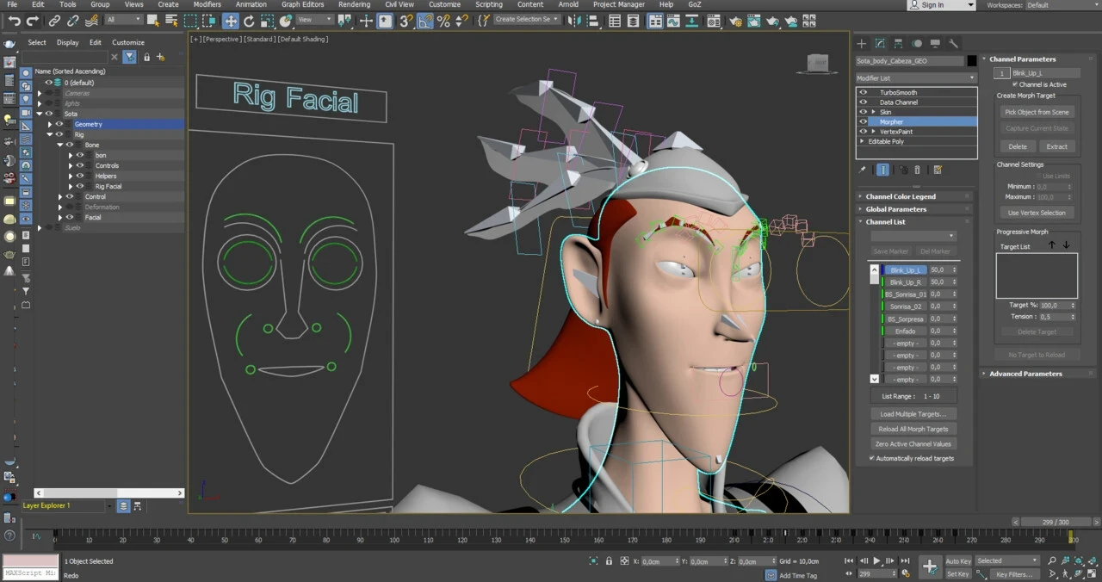
Task: Expand the Advanced Parameters rollout
Action: click(x=1025, y=374)
